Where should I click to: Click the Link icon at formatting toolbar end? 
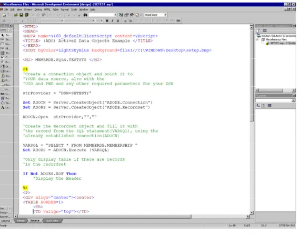(x=178, y=21)
